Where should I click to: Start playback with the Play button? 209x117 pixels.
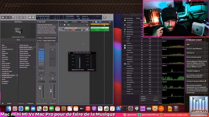33,17
